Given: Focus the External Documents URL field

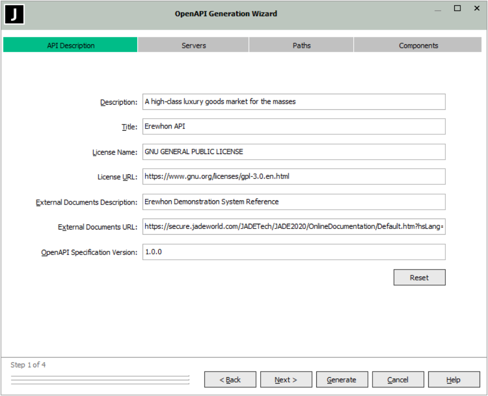Looking at the screenshot, I should 293,227.
